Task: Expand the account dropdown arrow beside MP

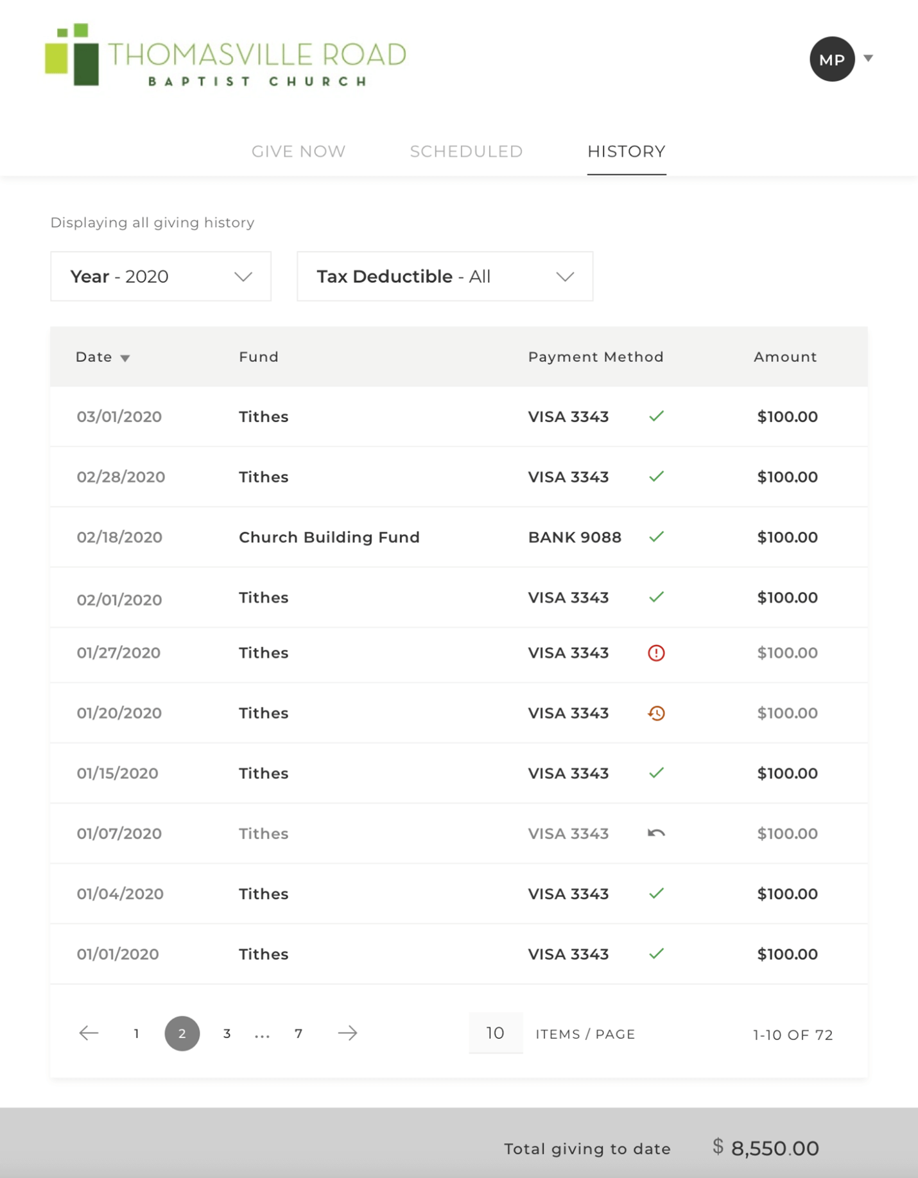Action: 868,58
